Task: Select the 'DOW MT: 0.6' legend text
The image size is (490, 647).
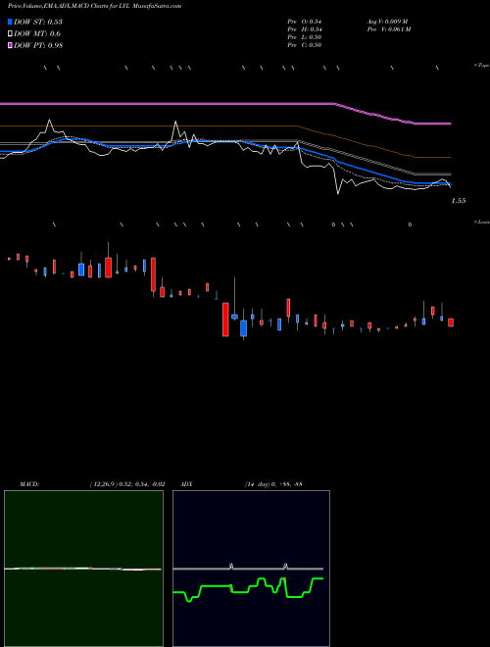Action: pyautogui.click(x=37, y=34)
